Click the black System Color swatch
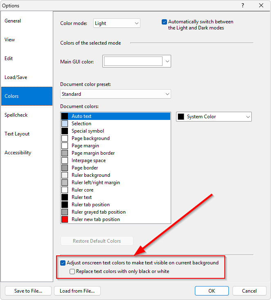This screenshot has width=271, height=300. pos(181,117)
